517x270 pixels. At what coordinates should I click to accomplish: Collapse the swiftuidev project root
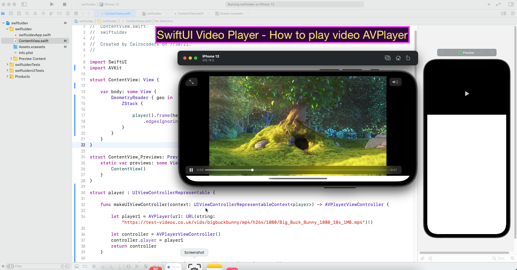3,23
